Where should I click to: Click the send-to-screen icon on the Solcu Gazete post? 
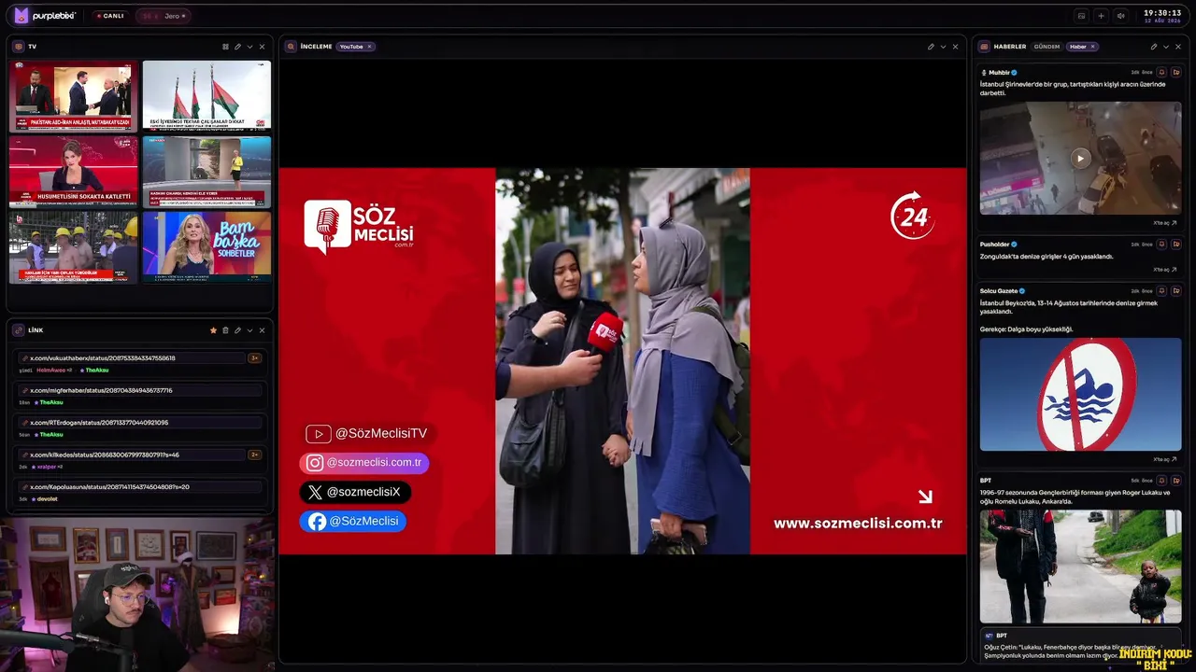pyautogui.click(x=1176, y=291)
